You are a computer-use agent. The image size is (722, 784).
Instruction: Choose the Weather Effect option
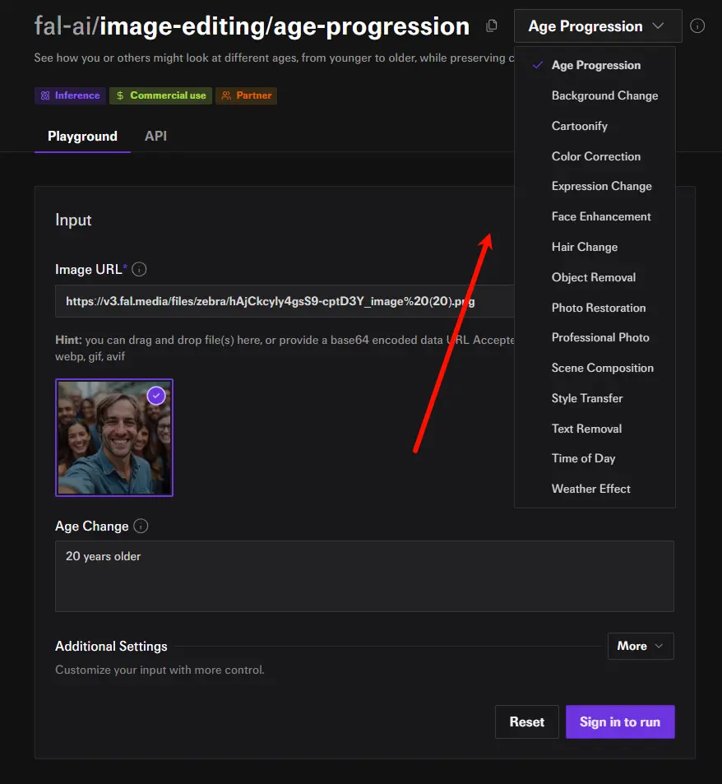tap(590, 489)
